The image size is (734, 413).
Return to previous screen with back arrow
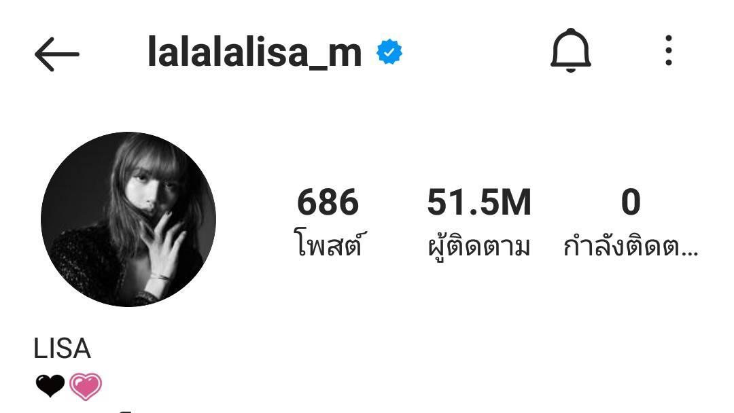[x=56, y=54]
